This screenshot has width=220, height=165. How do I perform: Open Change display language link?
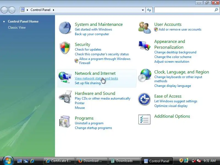(173, 86)
